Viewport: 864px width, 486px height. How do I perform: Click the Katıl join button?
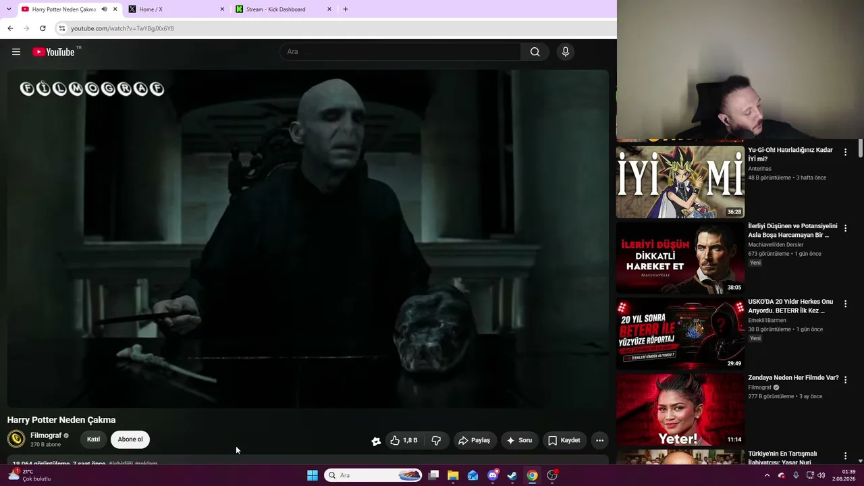(x=93, y=439)
